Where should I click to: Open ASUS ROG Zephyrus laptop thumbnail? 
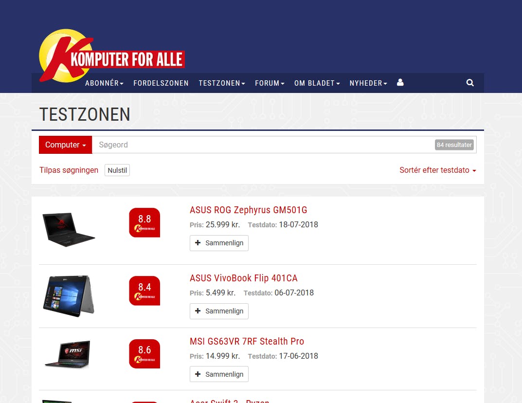click(x=69, y=229)
